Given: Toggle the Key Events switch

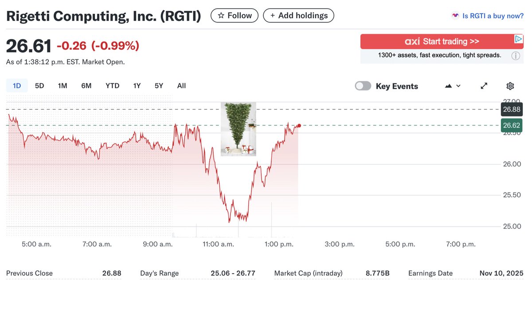Looking at the screenshot, I should 363,86.
